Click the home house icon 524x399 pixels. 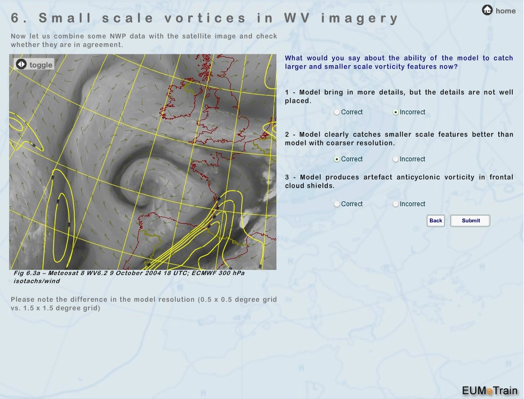(487, 10)
